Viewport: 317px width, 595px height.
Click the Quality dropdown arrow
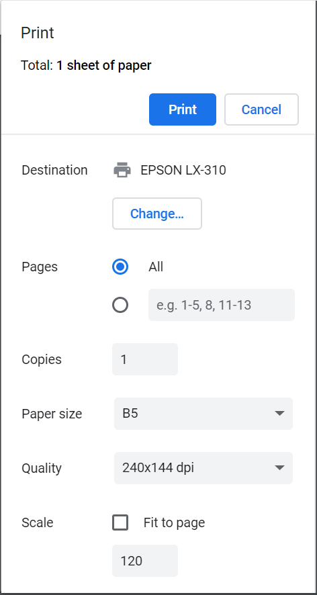(x=279, y=467)
